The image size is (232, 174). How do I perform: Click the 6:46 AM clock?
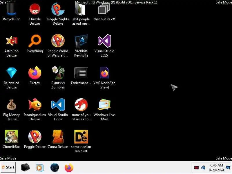[x=216, y=168]
